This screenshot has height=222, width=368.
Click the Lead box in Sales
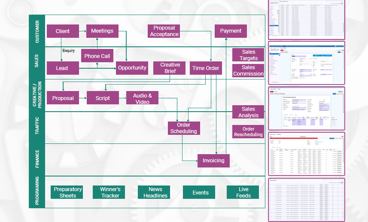[x=63, y=68]
